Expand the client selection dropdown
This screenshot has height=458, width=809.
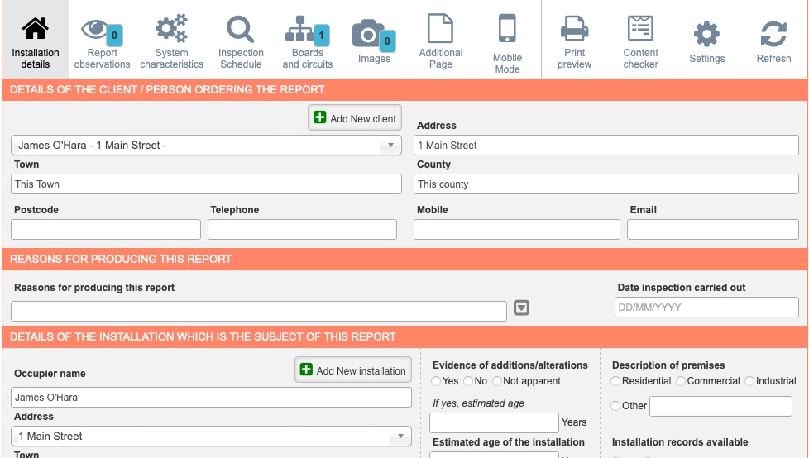click(390, 146)
